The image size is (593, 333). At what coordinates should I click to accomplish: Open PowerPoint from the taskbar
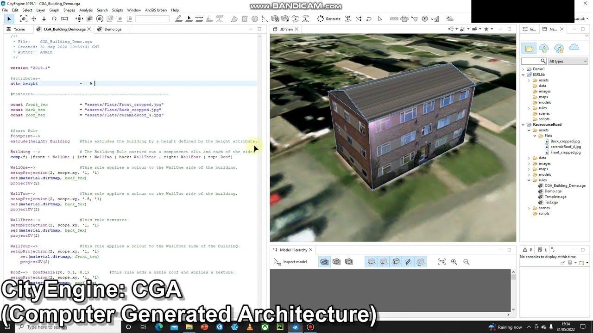tap(204, 327)
